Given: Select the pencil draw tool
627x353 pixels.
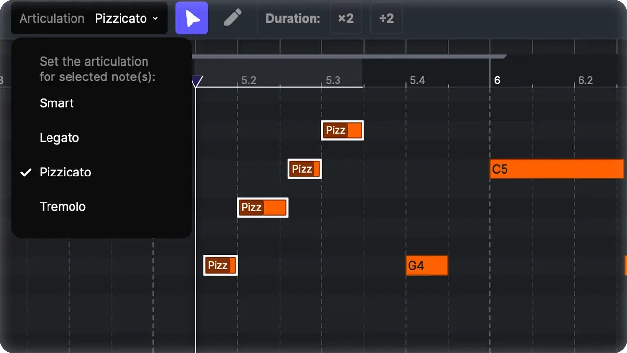Looking at the screenshot, I should click(x=233, y=19).
